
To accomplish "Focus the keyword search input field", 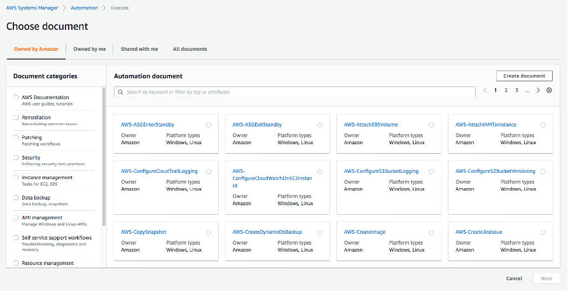I will [294, 92].
